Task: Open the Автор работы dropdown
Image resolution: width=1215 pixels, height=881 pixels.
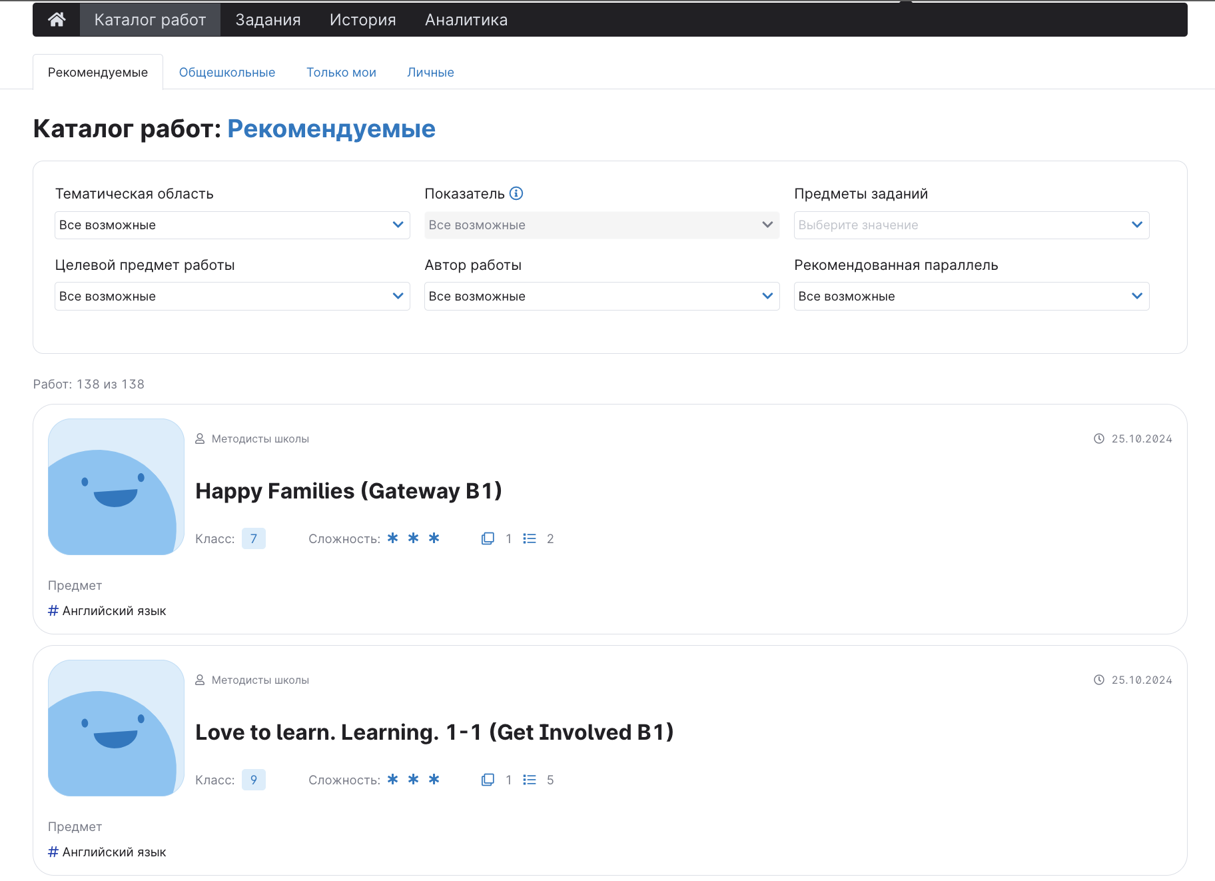Action: tap(602, 297)
